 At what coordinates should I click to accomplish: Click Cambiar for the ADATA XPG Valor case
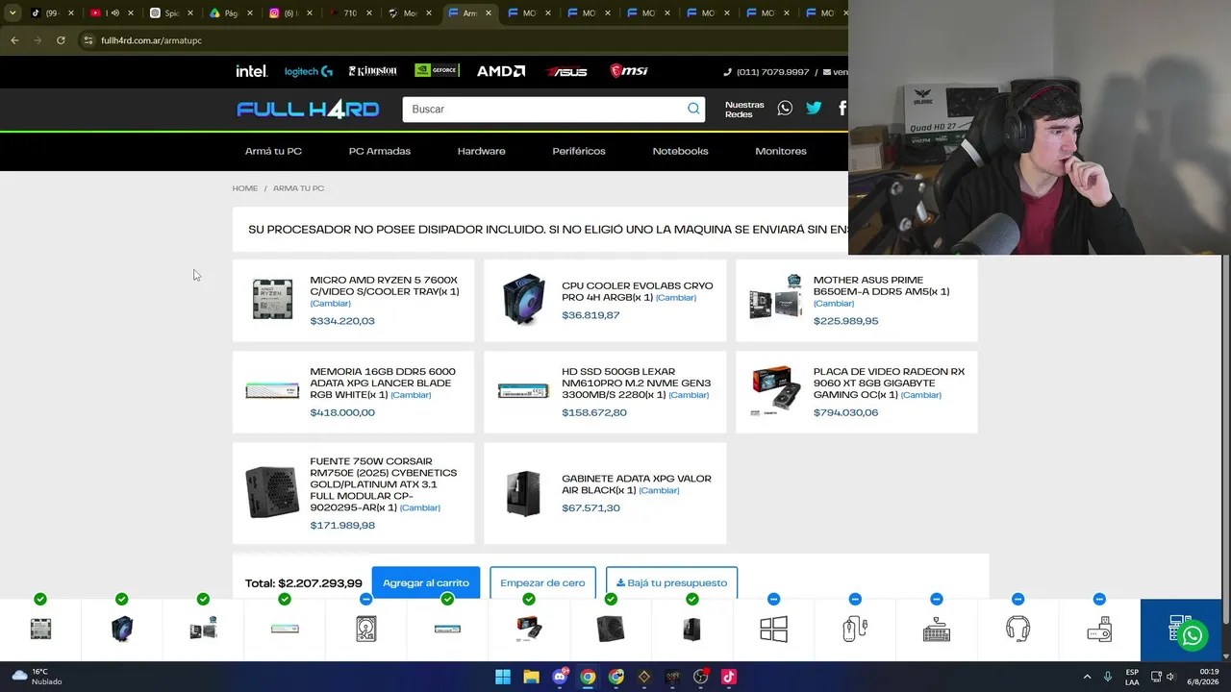[x=659, y=490]
